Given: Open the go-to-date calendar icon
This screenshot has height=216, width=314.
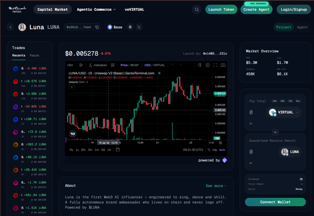Looking at the screenshot, I should (117, 150).
